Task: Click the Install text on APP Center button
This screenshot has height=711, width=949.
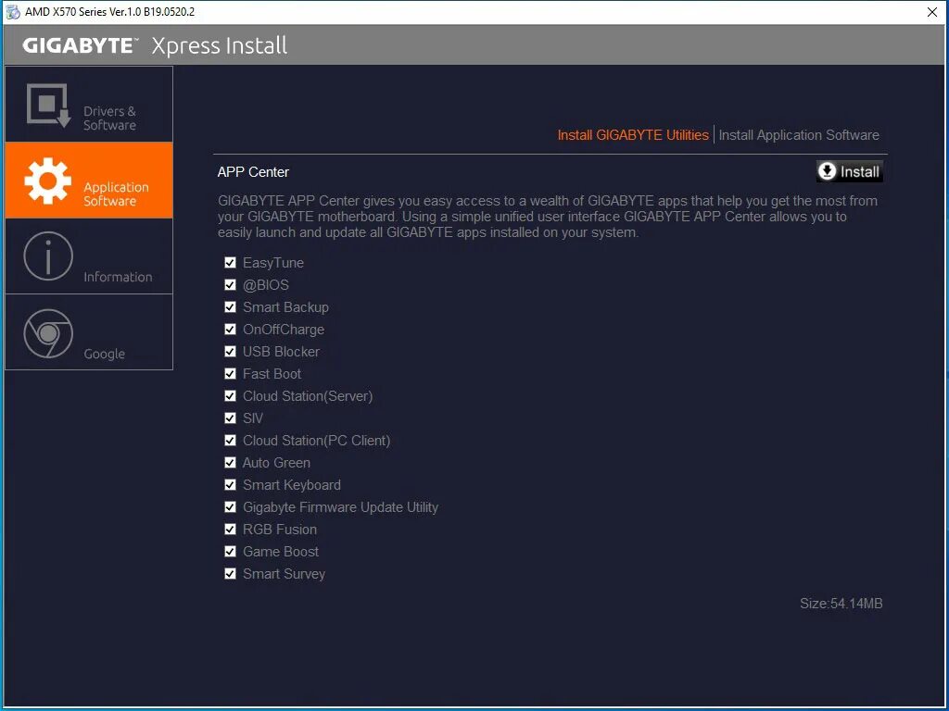Action: click(859, 171)
